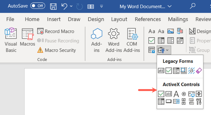Viewport: 211px width, 115px height.
Task: Open the Add-ins button
Action: tap(97, 40)
